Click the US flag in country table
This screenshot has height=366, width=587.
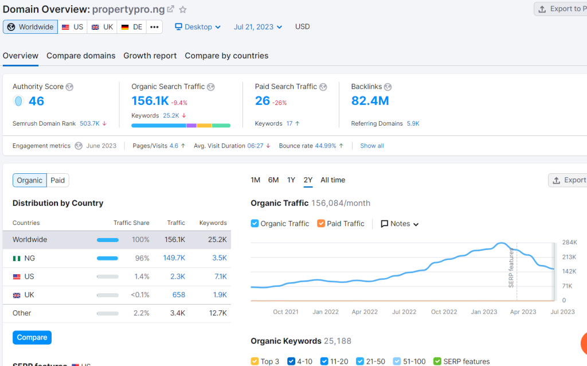pyautogui.click(x=17, y=277)
